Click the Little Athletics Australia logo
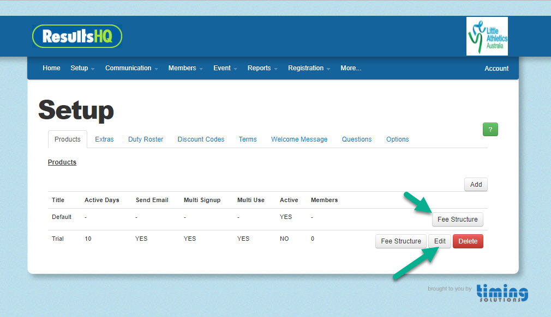The width and height of the screenshot is (551, 317). [487, 36]
